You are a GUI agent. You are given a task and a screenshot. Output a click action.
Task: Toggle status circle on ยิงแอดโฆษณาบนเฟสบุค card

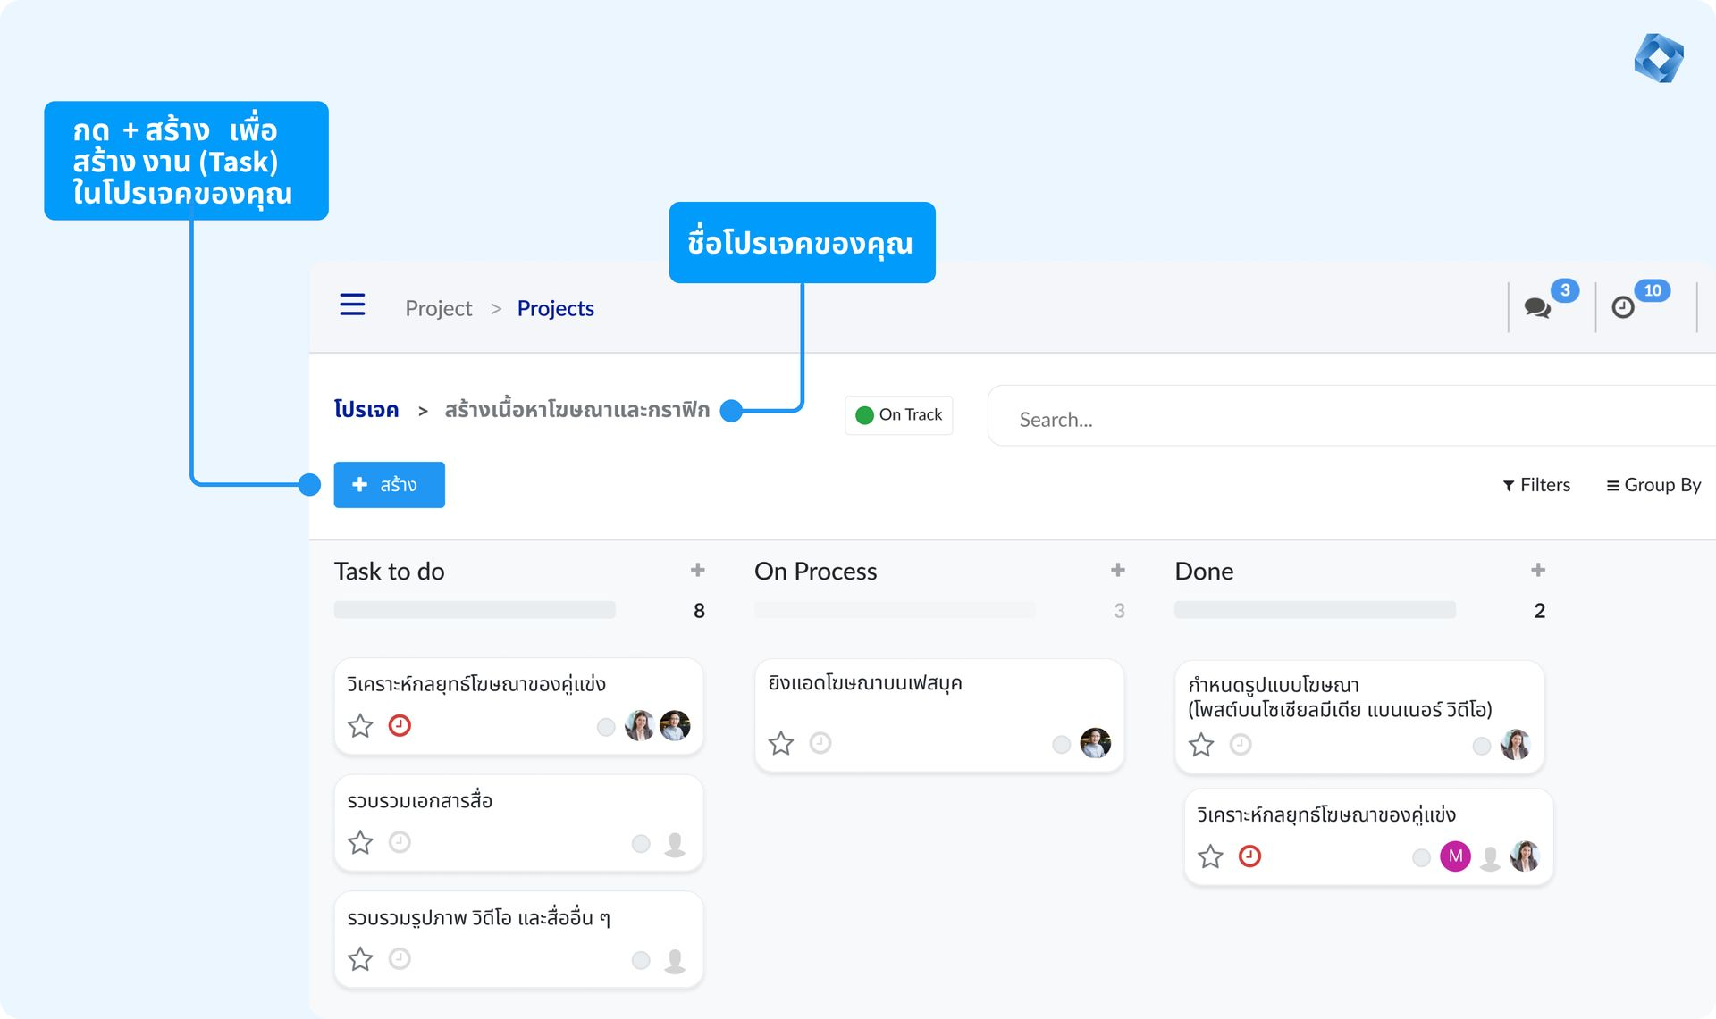[x=1061, y=745]
